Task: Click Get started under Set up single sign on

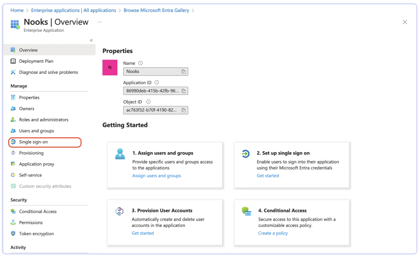Action: pyautogui.click(x=268, y=176)
